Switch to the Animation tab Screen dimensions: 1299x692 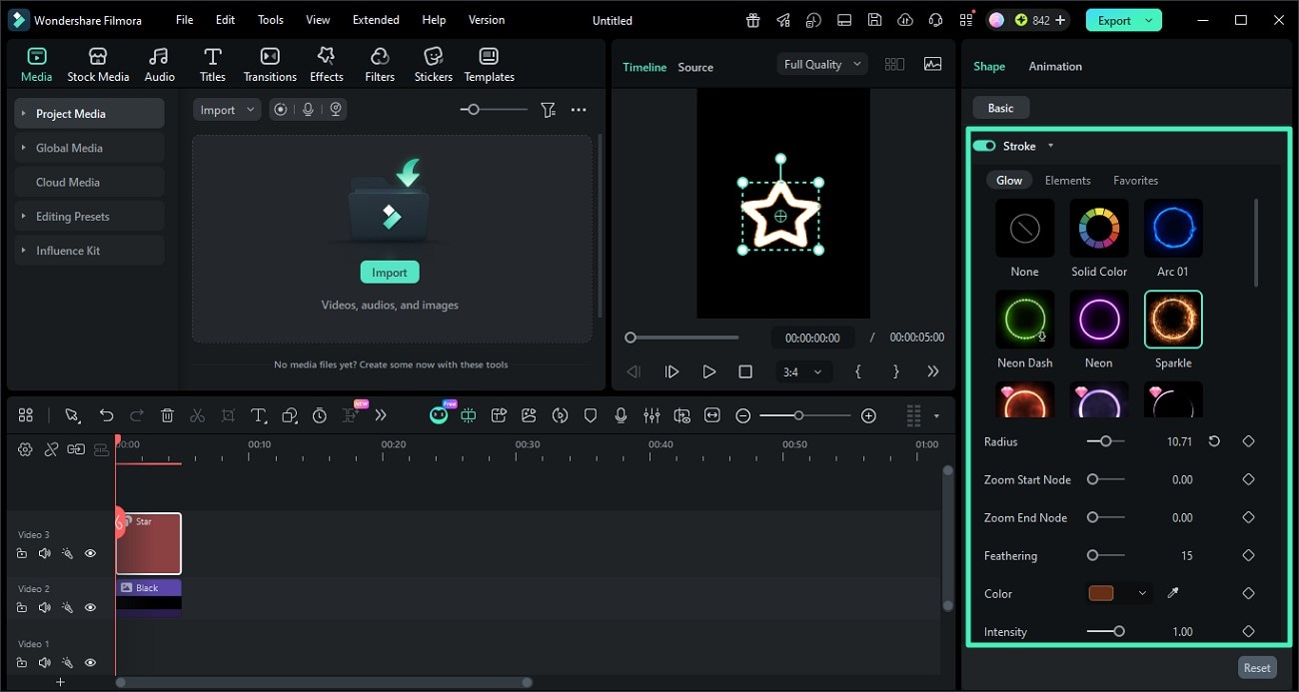(x=1055, y=66)
